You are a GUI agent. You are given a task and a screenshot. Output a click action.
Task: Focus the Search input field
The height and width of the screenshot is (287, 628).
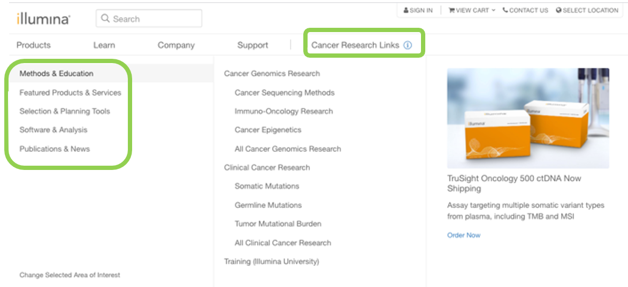(155, 19)
